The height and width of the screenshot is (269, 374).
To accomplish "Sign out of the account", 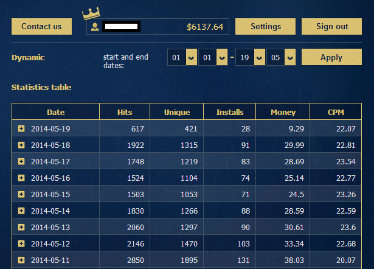I will pos(331,27).
